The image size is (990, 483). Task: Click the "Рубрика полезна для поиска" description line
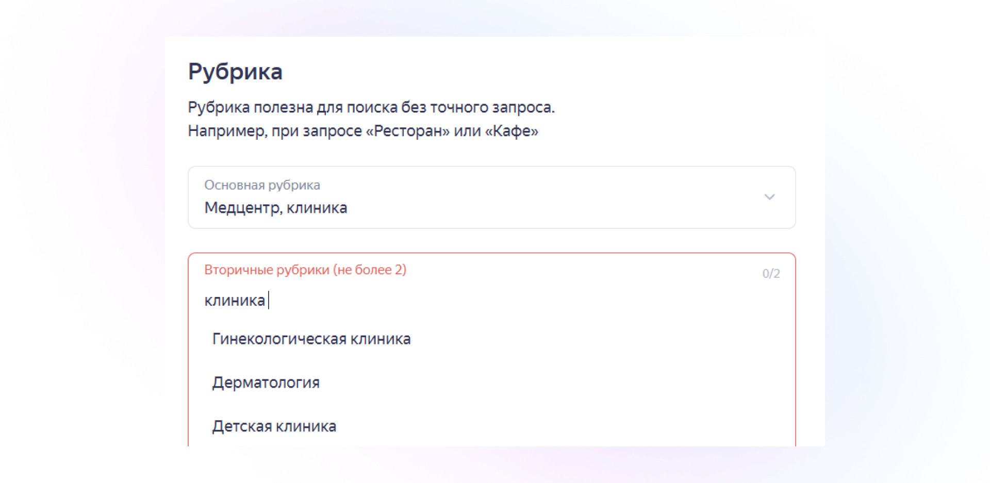371,107
